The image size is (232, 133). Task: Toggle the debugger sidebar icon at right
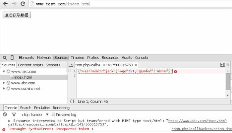(222, 65)
